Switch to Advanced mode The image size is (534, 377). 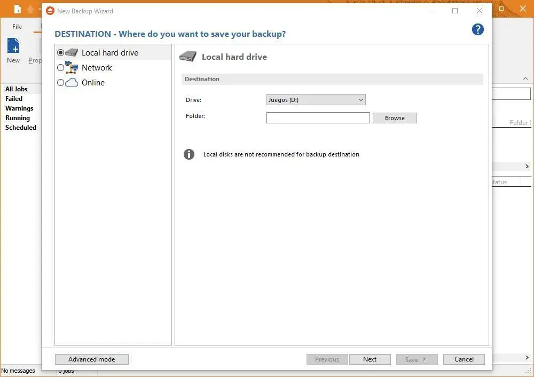(x=92, y=359)
